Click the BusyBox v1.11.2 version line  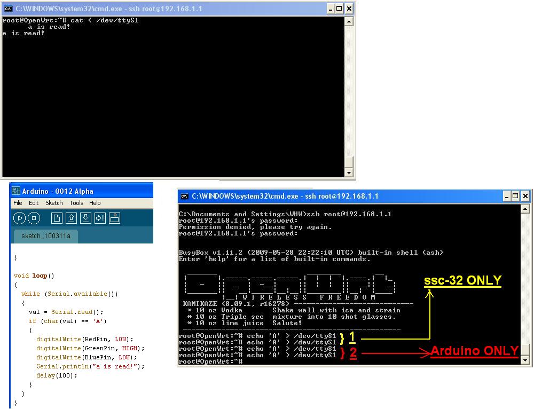(311, 253)
